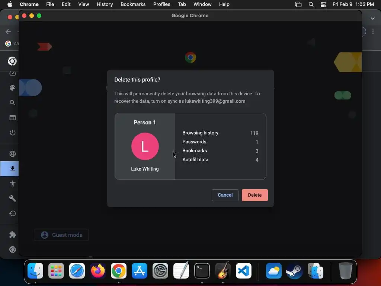Image resolution: width=381 pixels, height=286 pixels.
Task: Open Firefox from the Dock
Action: click(98, 271)
